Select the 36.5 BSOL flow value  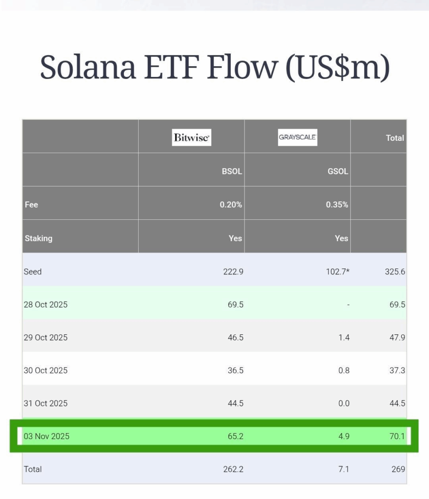pos(234,370)
